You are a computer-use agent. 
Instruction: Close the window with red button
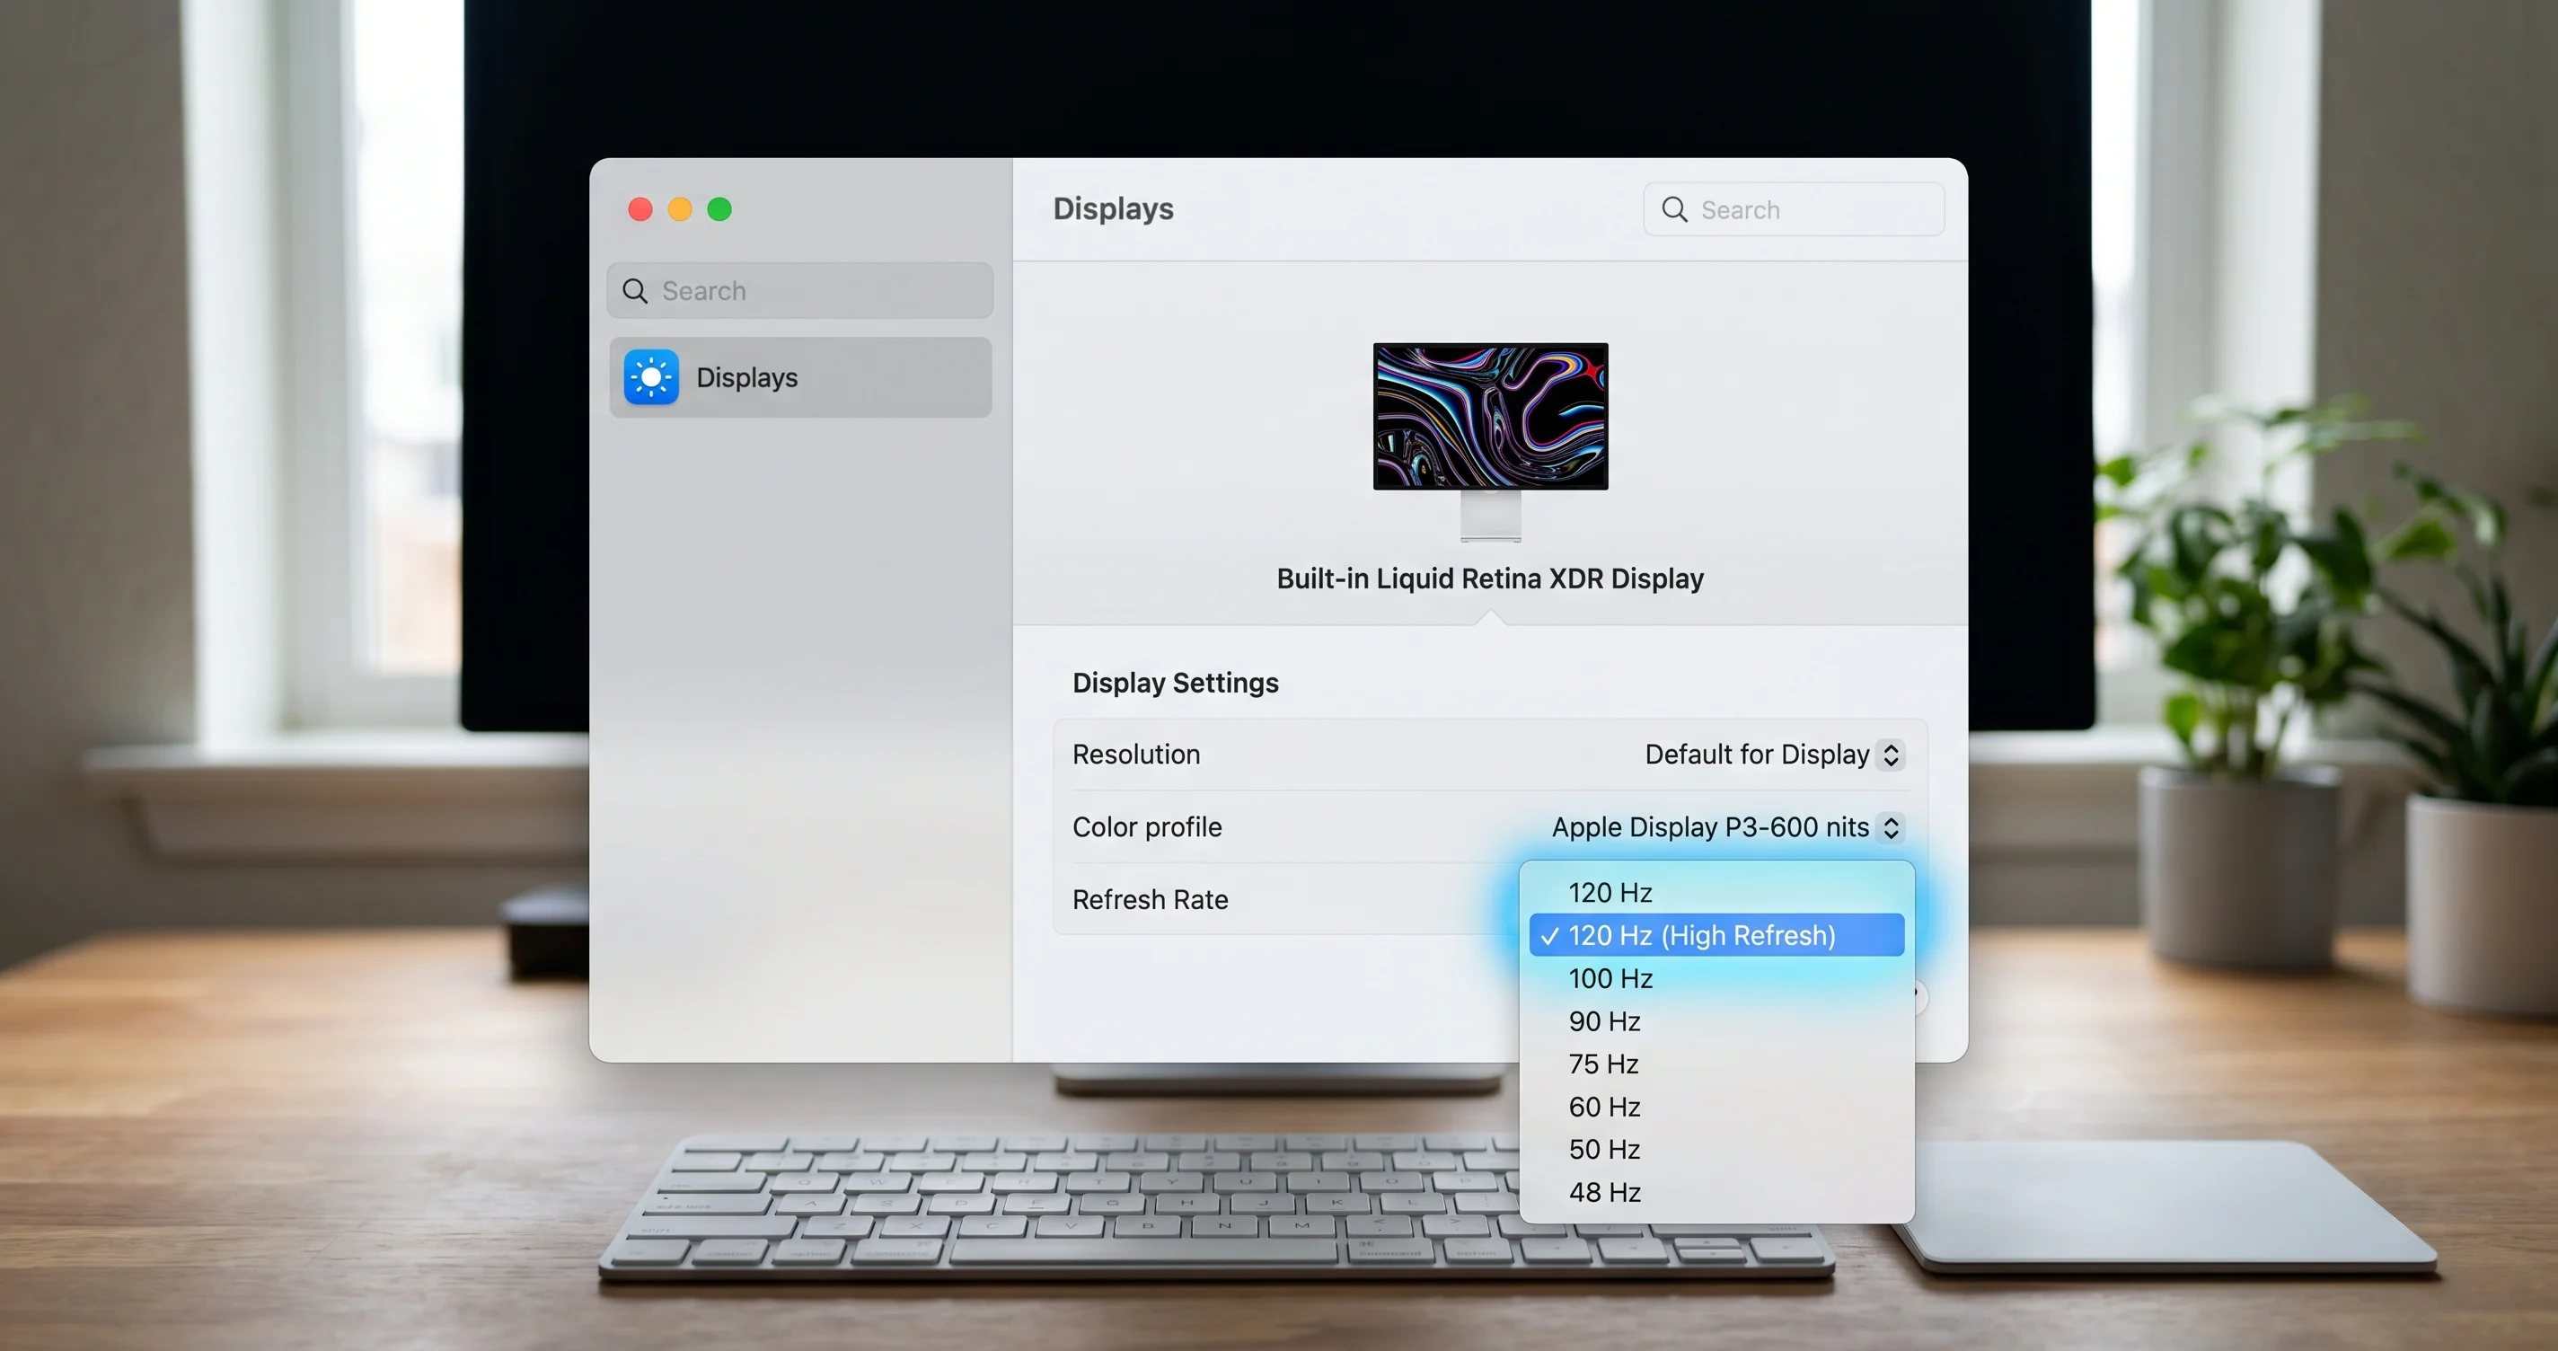click(x=640, y=209)
